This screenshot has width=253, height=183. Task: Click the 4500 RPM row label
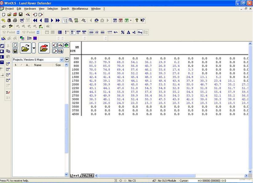[75, 114]
